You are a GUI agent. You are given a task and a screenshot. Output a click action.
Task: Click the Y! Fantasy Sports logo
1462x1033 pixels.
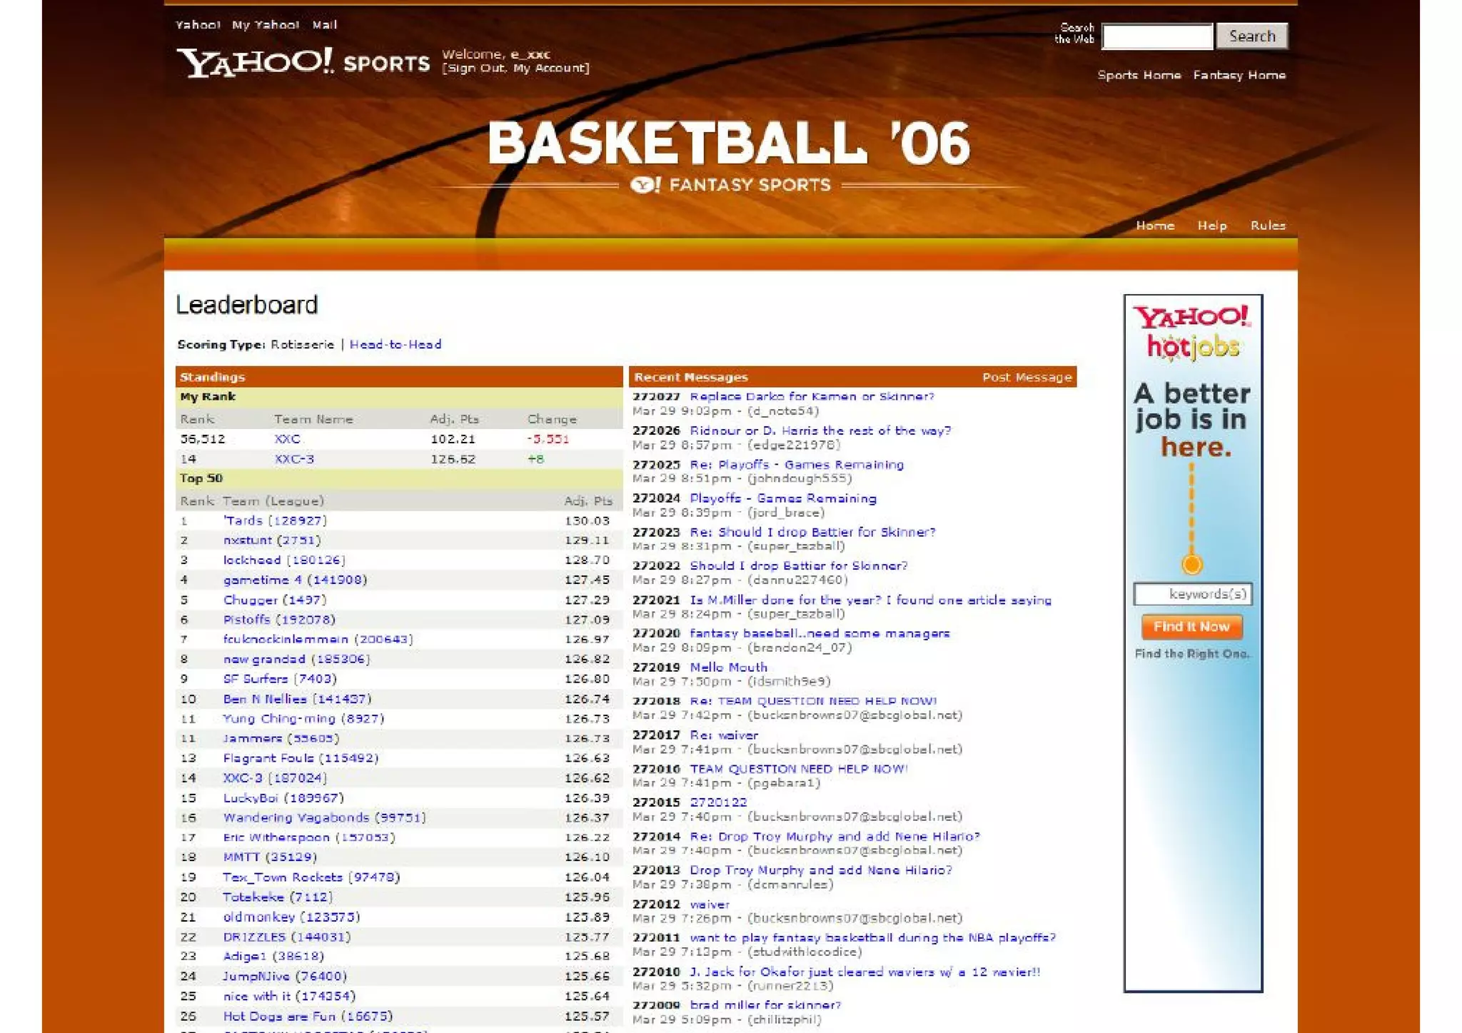[730, 185]
